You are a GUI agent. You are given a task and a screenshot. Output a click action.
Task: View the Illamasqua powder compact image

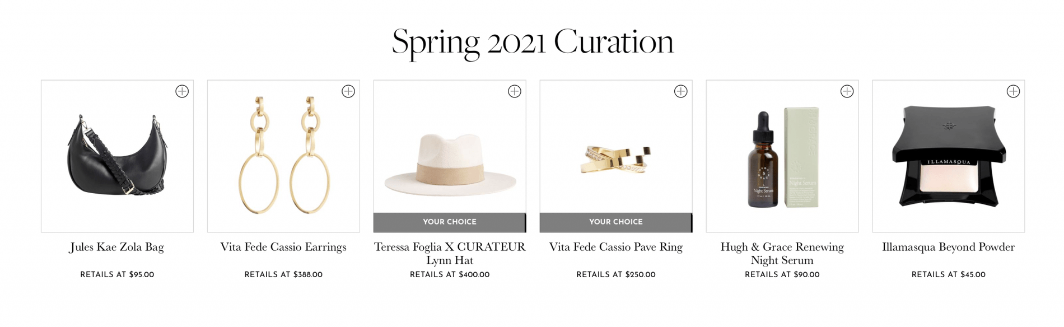click(x=949, y=157)
